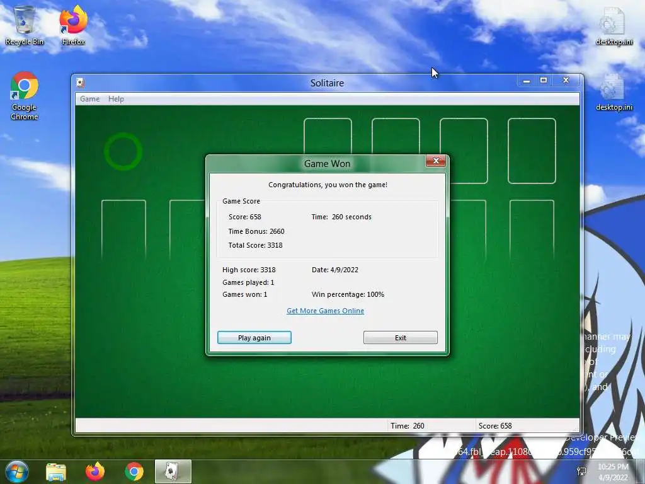Click the Solitaire title bar card icon
The height and width of the screenshot is (484, 645).
[81, 83]
